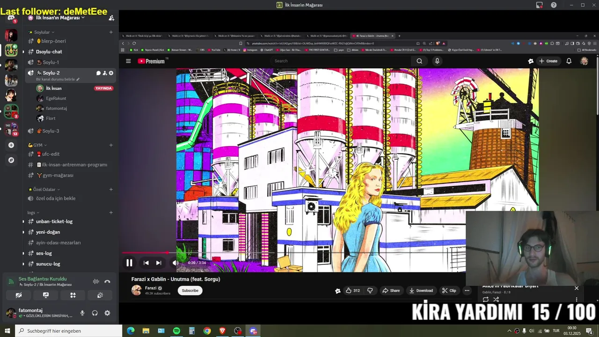Edit Soylu-2 channel settings gear
This screenshot has width=599, height=337.
point(111,73)
